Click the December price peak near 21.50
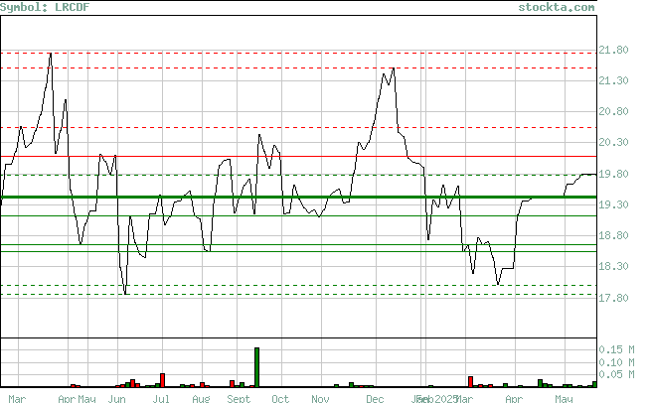 coord(394,68)
